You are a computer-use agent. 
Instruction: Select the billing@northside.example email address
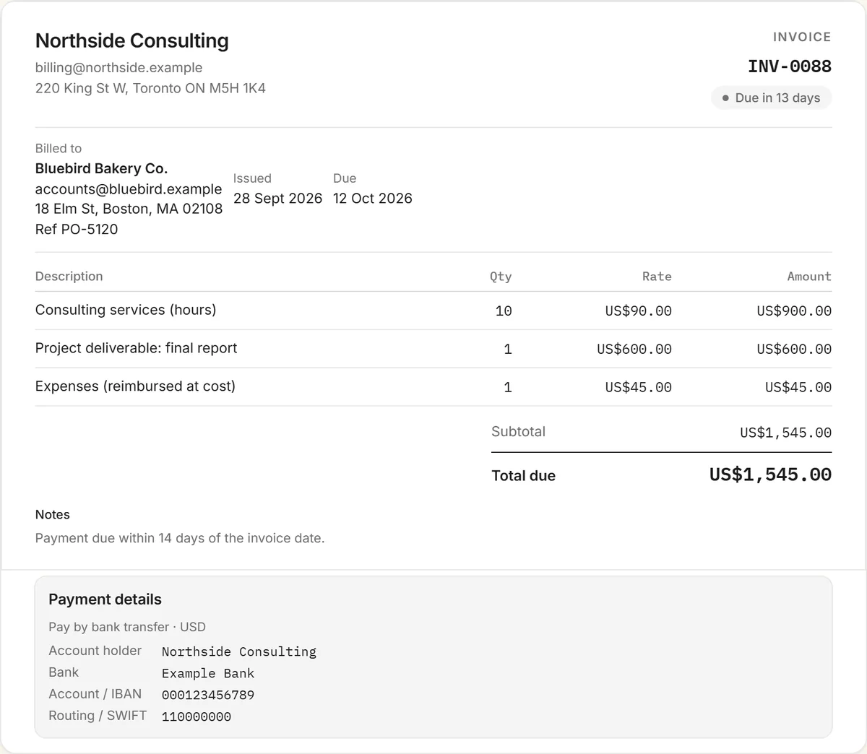tap(118, 68)
